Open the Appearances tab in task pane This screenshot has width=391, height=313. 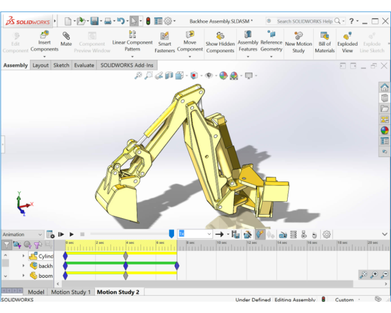384,130
